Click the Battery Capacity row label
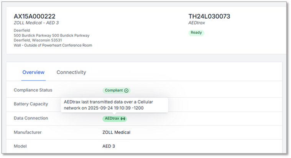The width and height of the screenshot is (291, 158). [x=31, y=104]
